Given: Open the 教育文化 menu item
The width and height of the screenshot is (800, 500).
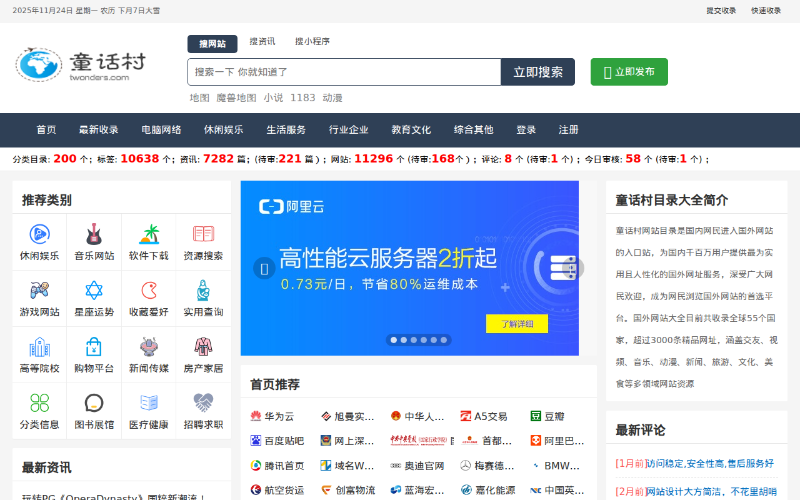Looking at the screenshot, I should point(411,130).
